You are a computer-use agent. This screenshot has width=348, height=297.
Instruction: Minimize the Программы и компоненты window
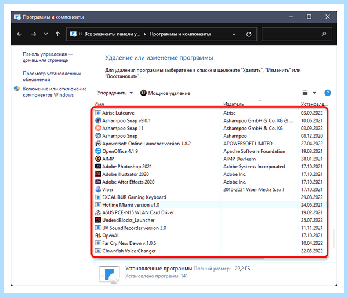[291, 17]
